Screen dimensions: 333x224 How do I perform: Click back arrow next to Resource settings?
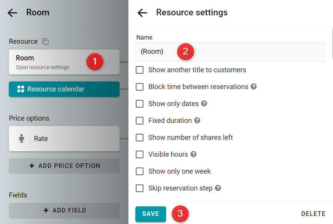(142, 13)
